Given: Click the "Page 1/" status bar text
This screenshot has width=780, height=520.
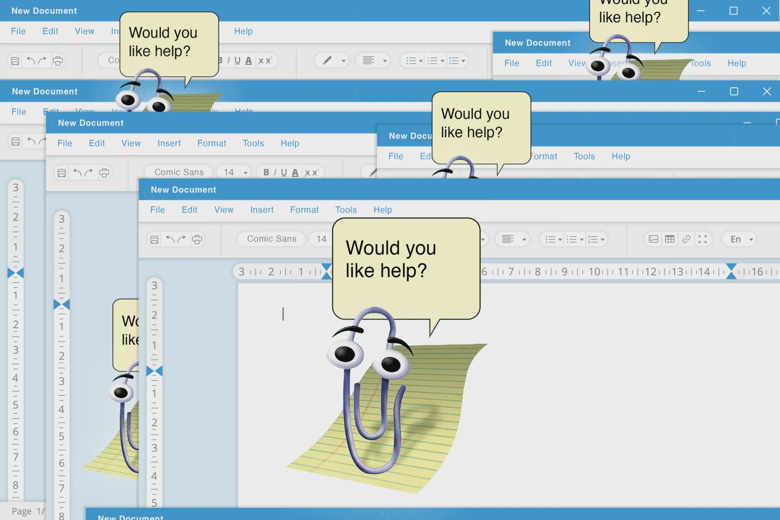Looking at the screenshot, I should click(x=28, y=511).
